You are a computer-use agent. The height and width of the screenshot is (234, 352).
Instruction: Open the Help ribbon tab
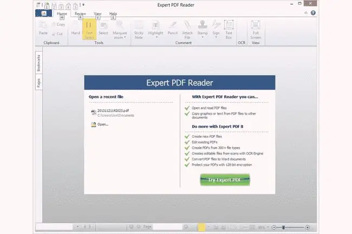(x=113, y=14)
